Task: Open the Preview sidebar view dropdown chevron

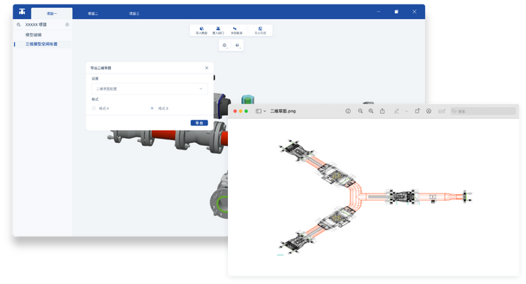Action: click(264, 111)
